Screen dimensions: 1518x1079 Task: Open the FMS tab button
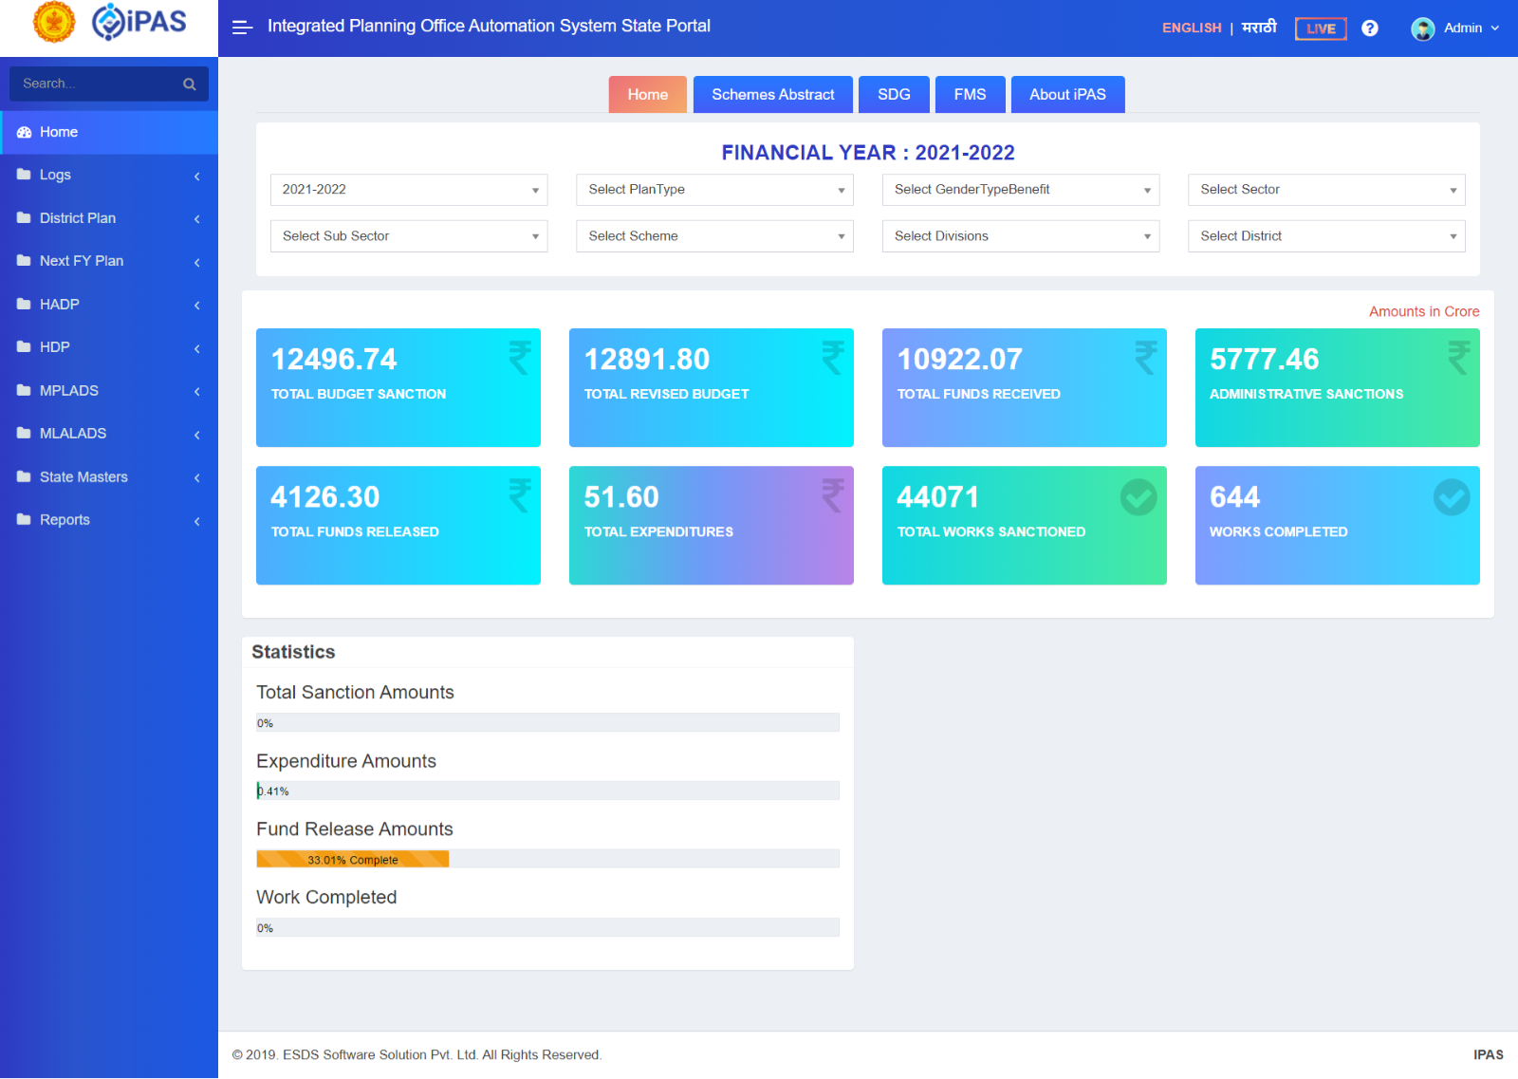pos(970,95)
